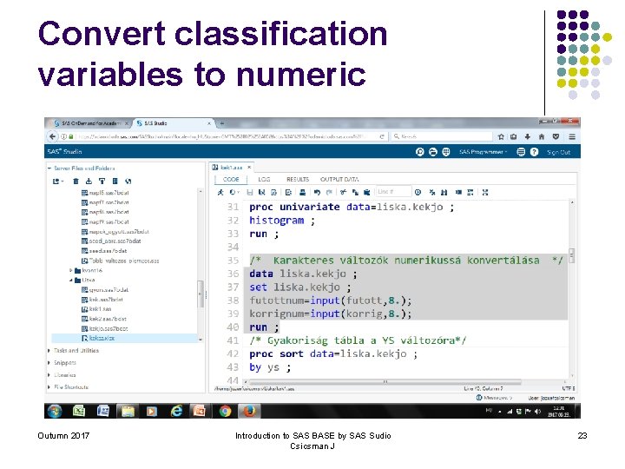
Task: Click the Sign Out link
Action: pos(558,152)
